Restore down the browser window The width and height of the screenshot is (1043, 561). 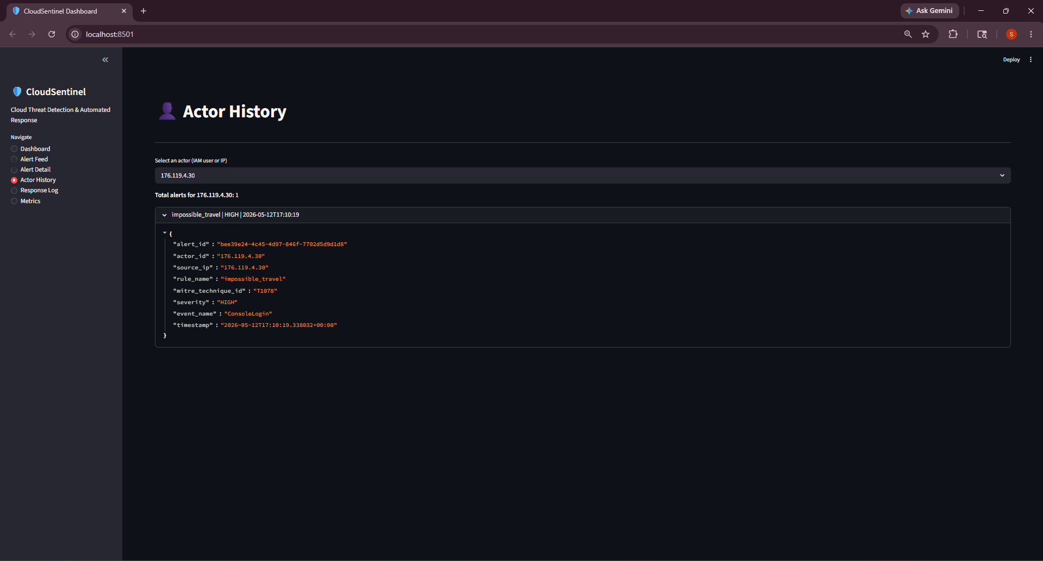1006,11
